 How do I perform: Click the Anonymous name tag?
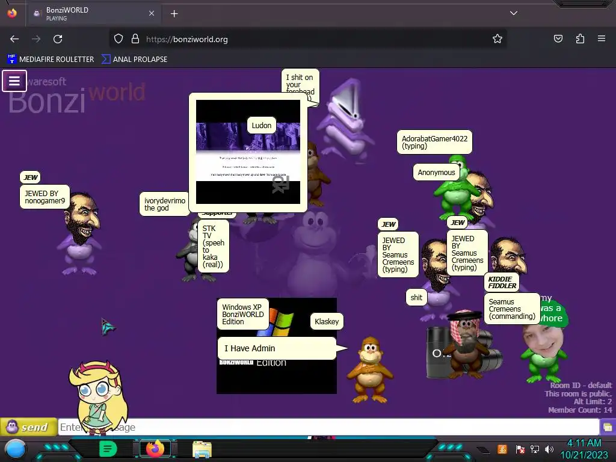(x=436, y=173)
